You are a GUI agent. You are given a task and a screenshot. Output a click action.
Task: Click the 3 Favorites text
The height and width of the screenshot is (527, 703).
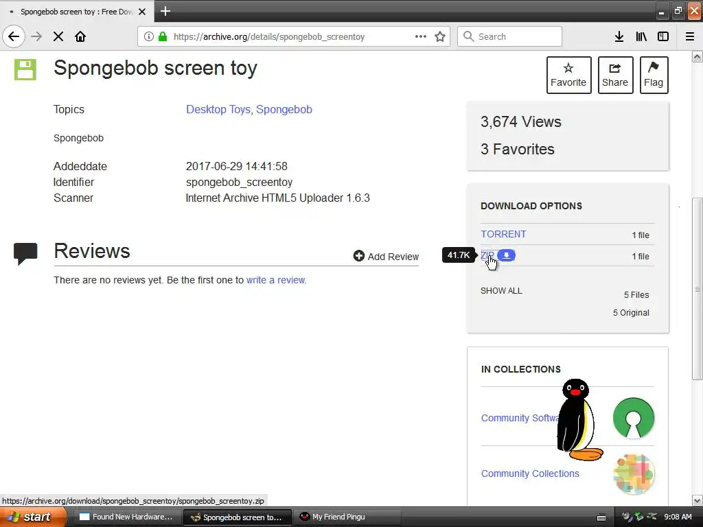click(x=518, y=149)
